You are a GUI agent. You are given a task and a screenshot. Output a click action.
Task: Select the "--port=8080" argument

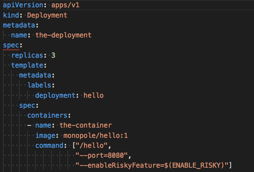point(102,155)
